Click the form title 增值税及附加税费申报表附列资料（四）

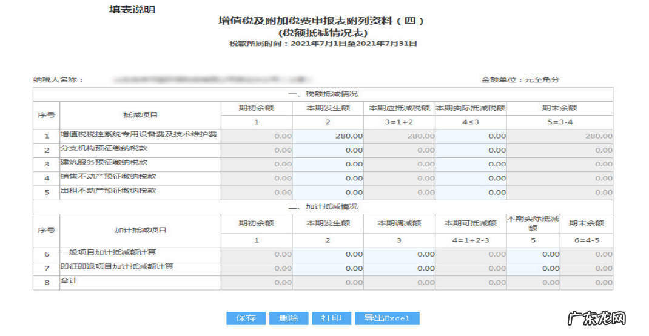pos(321,21)
